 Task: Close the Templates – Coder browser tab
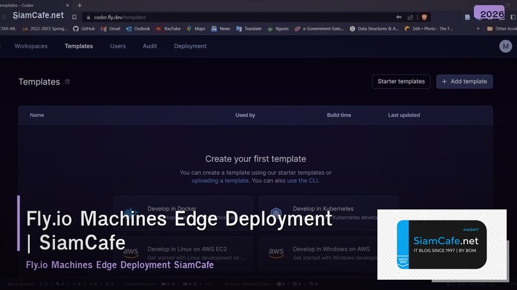click(68, 5)
